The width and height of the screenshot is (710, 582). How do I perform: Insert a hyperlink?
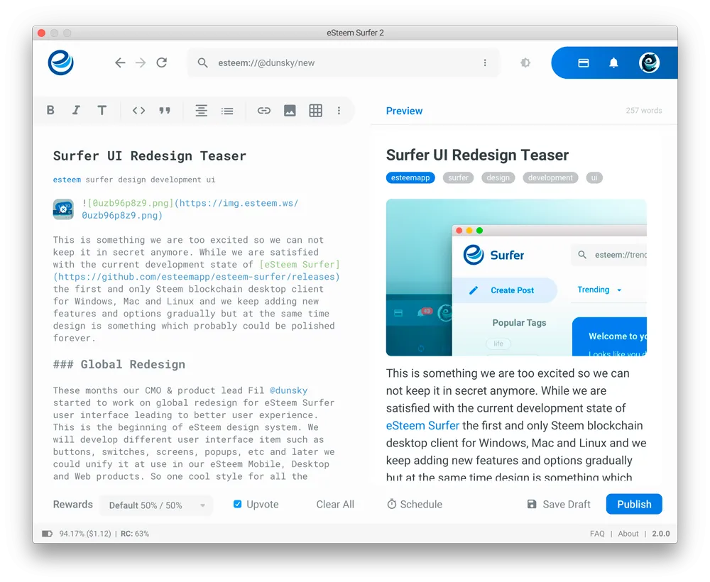(264, 111)
